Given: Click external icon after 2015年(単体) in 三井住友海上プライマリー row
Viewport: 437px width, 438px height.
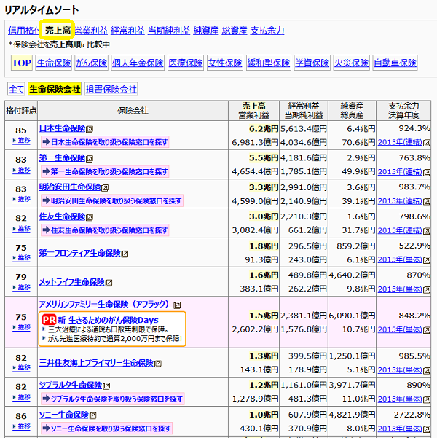Looking at the screenshot, I should point(427,371).
